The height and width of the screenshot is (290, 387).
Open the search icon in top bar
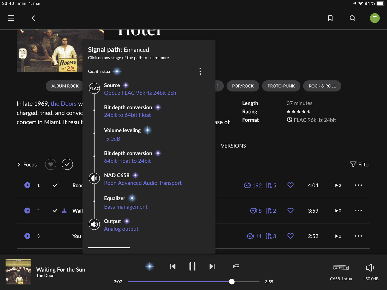pos(353,18)
